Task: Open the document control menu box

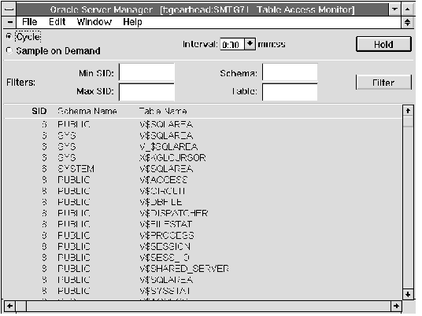Action: click(10, 22)
